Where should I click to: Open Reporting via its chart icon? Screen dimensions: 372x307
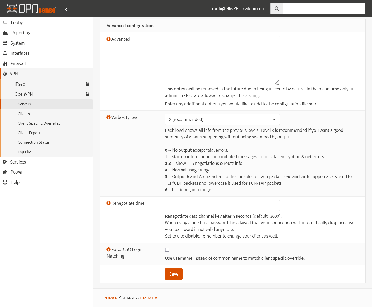pyautogui.click(x=5, y=32)
